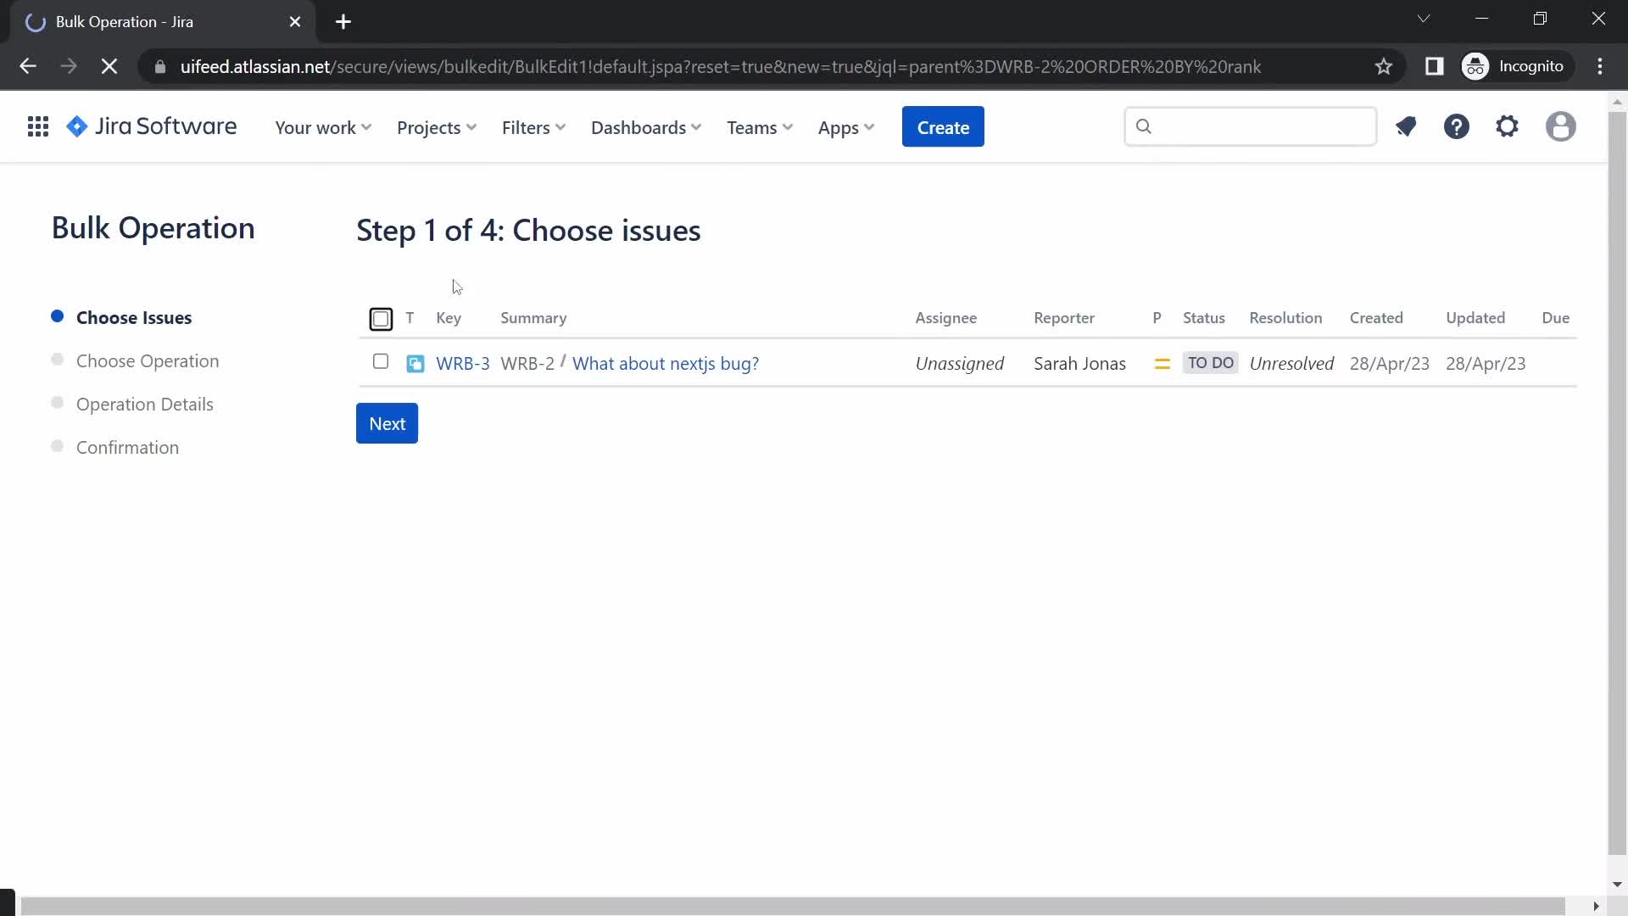Expand the Projects dropdown menu

coord(436,126)
